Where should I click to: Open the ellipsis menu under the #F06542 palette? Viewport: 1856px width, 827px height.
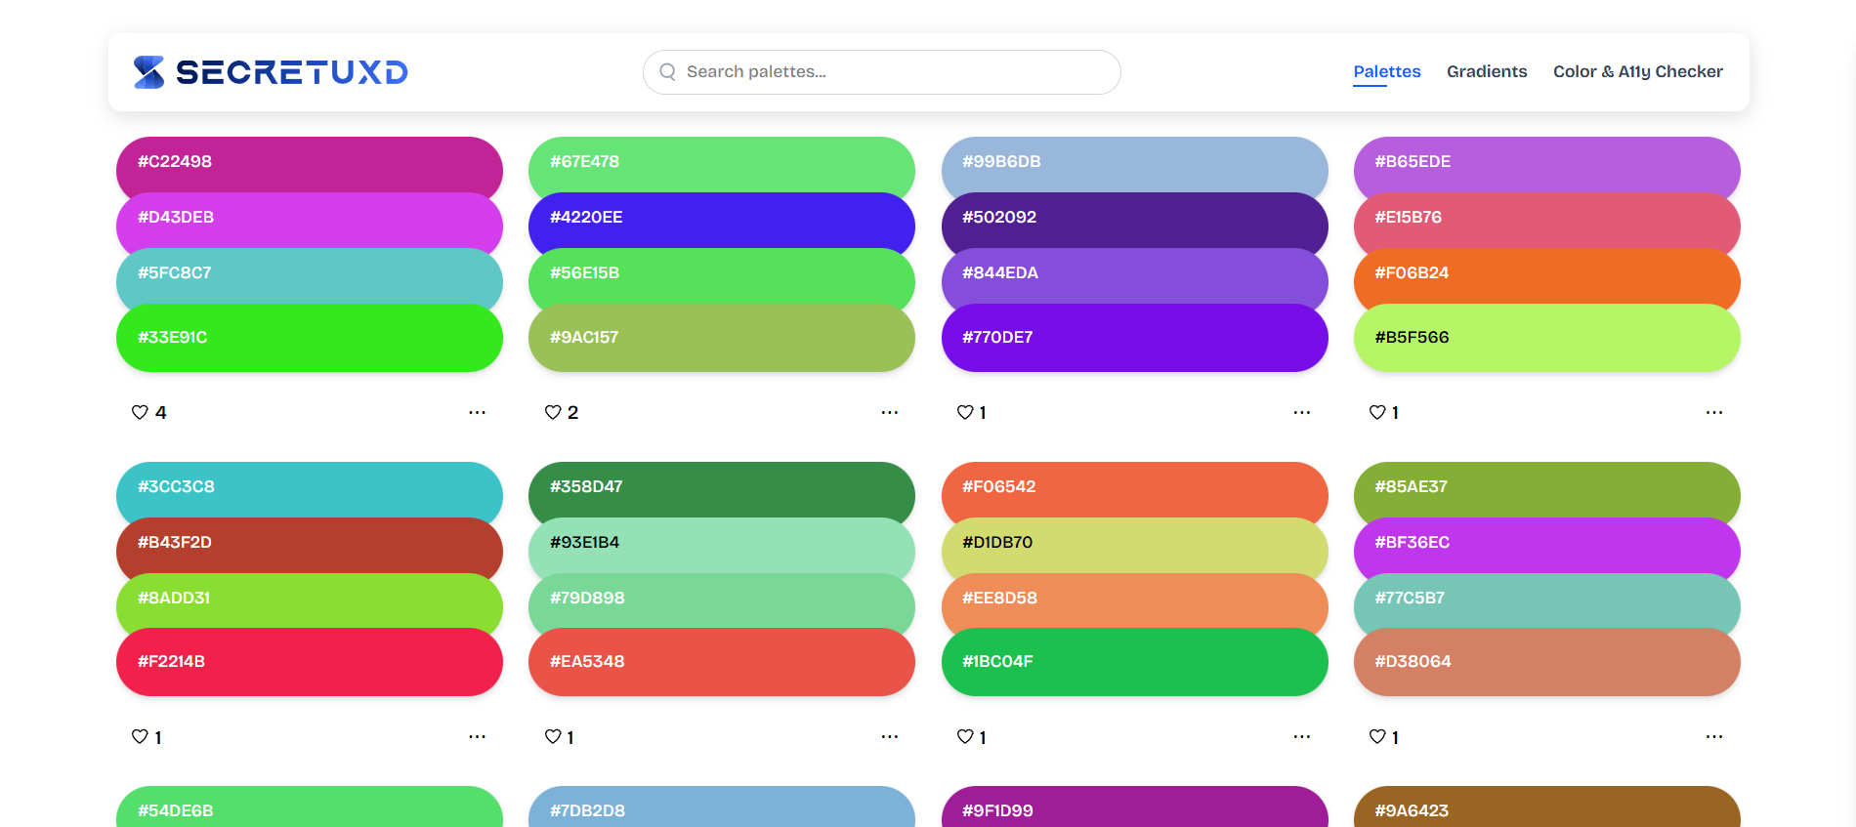(1302, 737)
